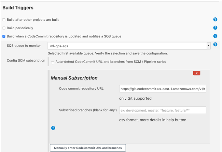Open help for CodeCommit SQS trigger option
Screen dimensions: 222x152
[215, 36]
